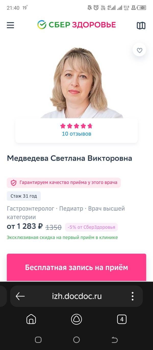
Task: Tap Android recent apps square button
Action: (38, 340)
